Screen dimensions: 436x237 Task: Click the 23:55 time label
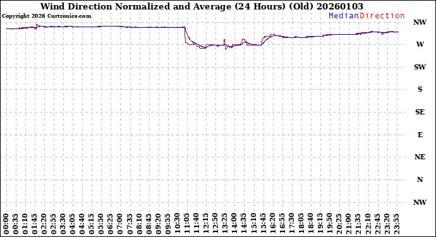tap(396, 224)
